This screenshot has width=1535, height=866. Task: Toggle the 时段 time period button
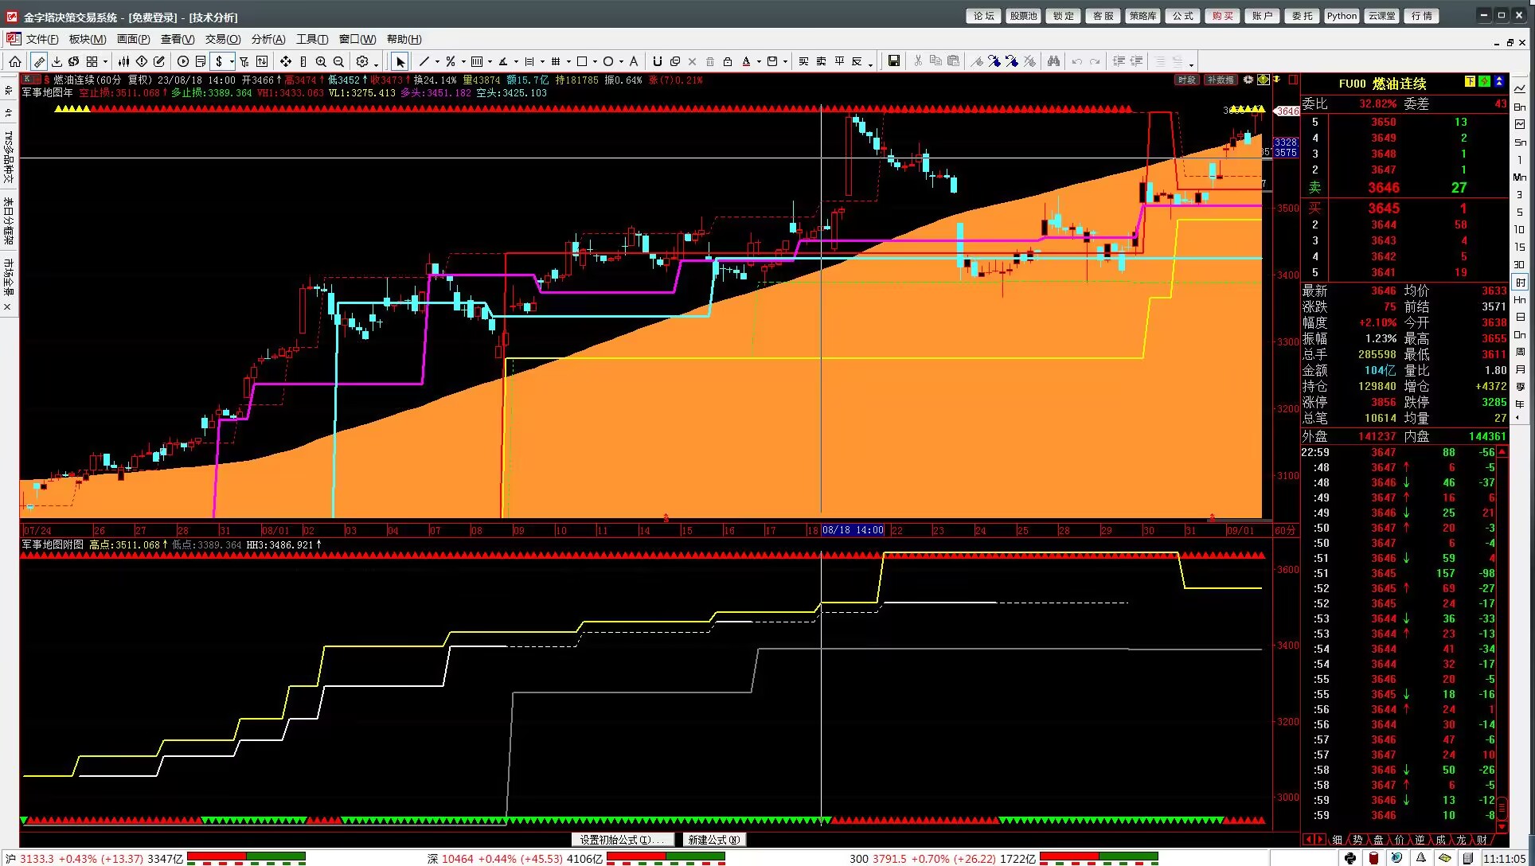pos(1186,80)
